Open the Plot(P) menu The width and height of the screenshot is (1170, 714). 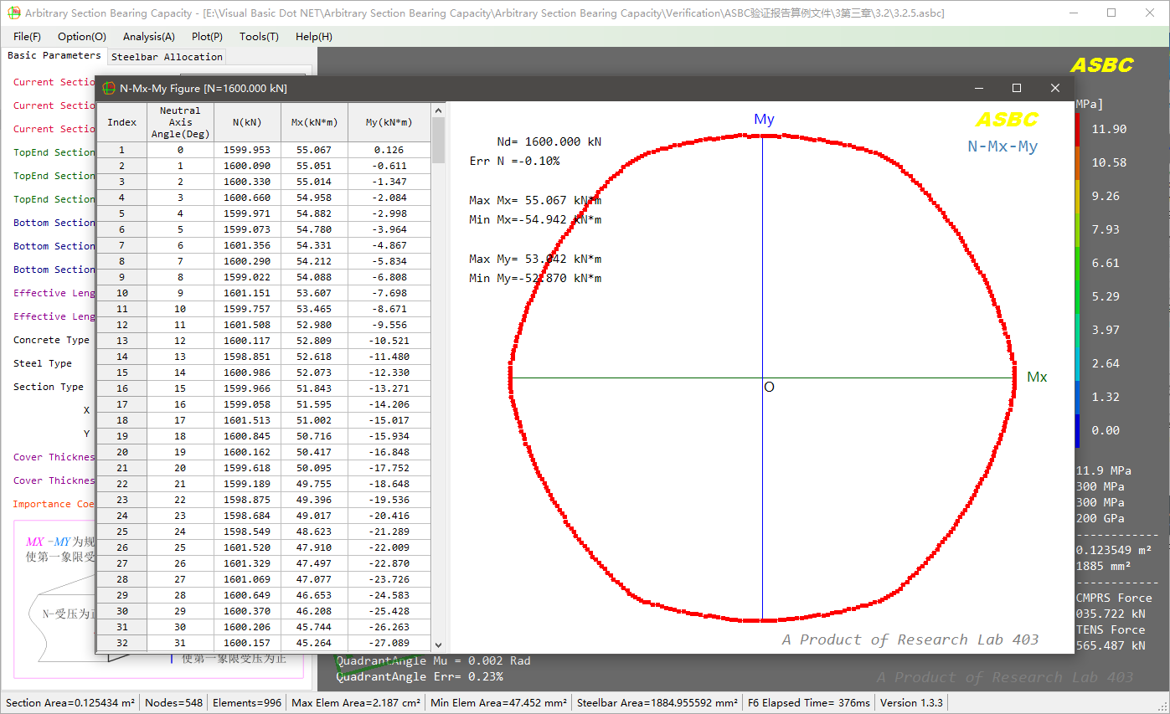coord(207,37)
